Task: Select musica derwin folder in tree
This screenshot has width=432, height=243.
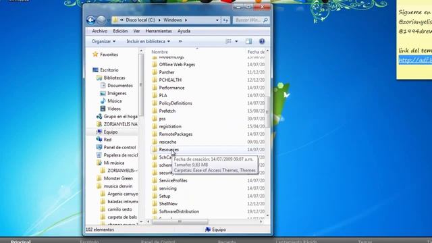Action: pos(118,186)
